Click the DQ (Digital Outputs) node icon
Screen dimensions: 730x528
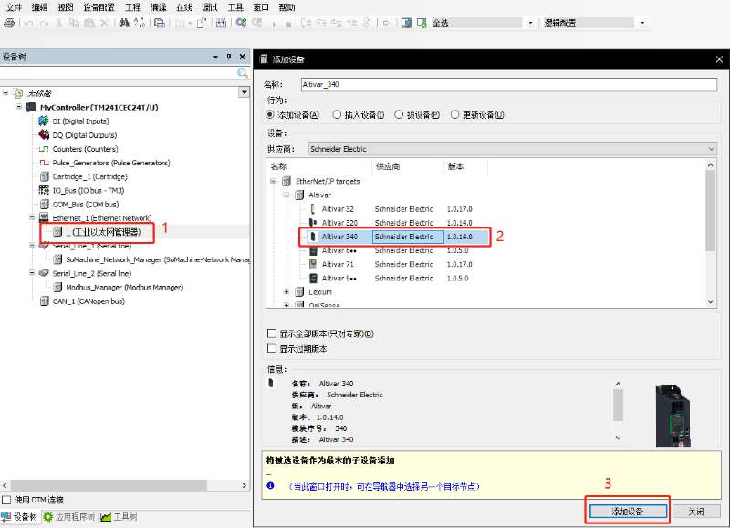pyautogui.click(x=44, y=134)
